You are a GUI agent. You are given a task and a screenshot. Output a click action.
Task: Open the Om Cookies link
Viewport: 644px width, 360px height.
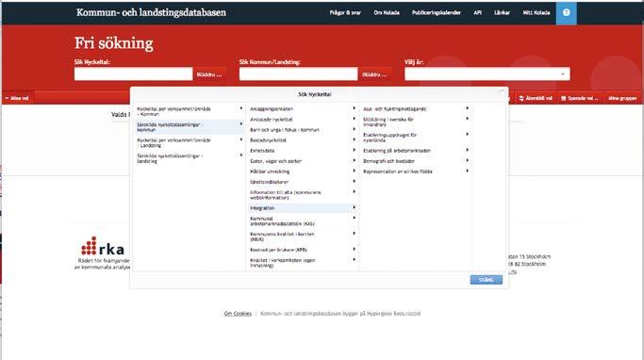click(x=238, y=314)
